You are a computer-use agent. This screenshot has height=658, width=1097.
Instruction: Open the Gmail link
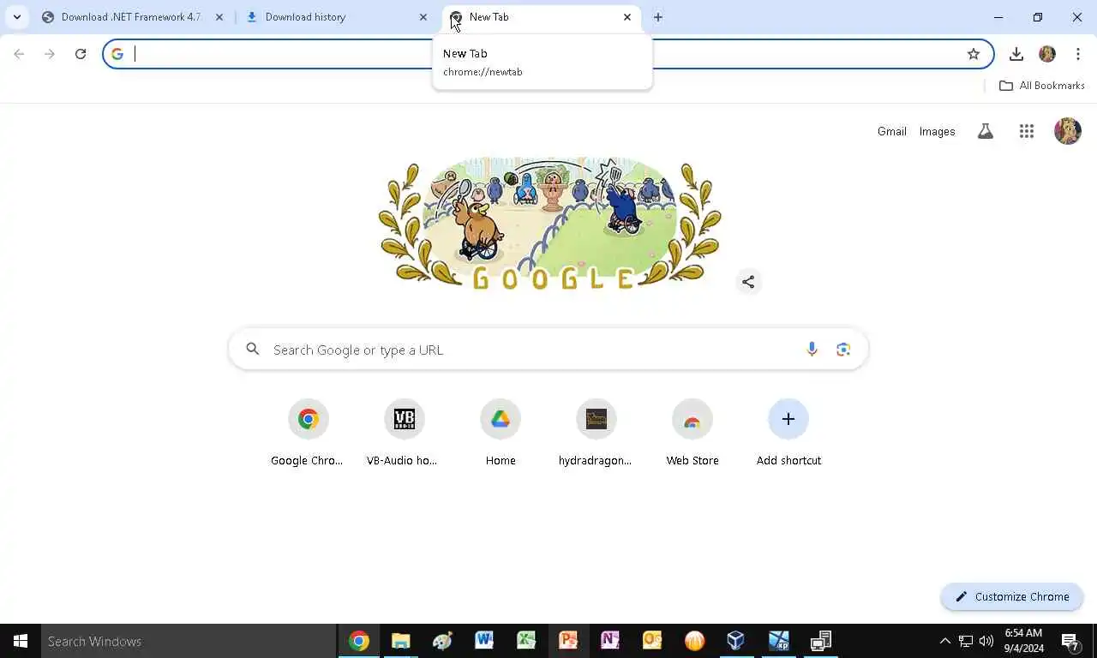pos(891,131)
